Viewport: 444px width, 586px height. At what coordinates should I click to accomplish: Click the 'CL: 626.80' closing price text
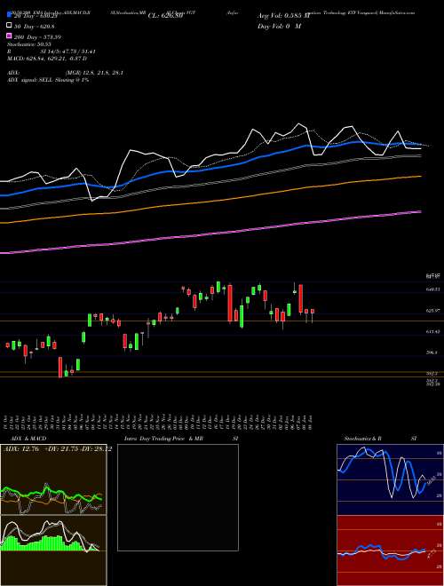pos(165,16)
